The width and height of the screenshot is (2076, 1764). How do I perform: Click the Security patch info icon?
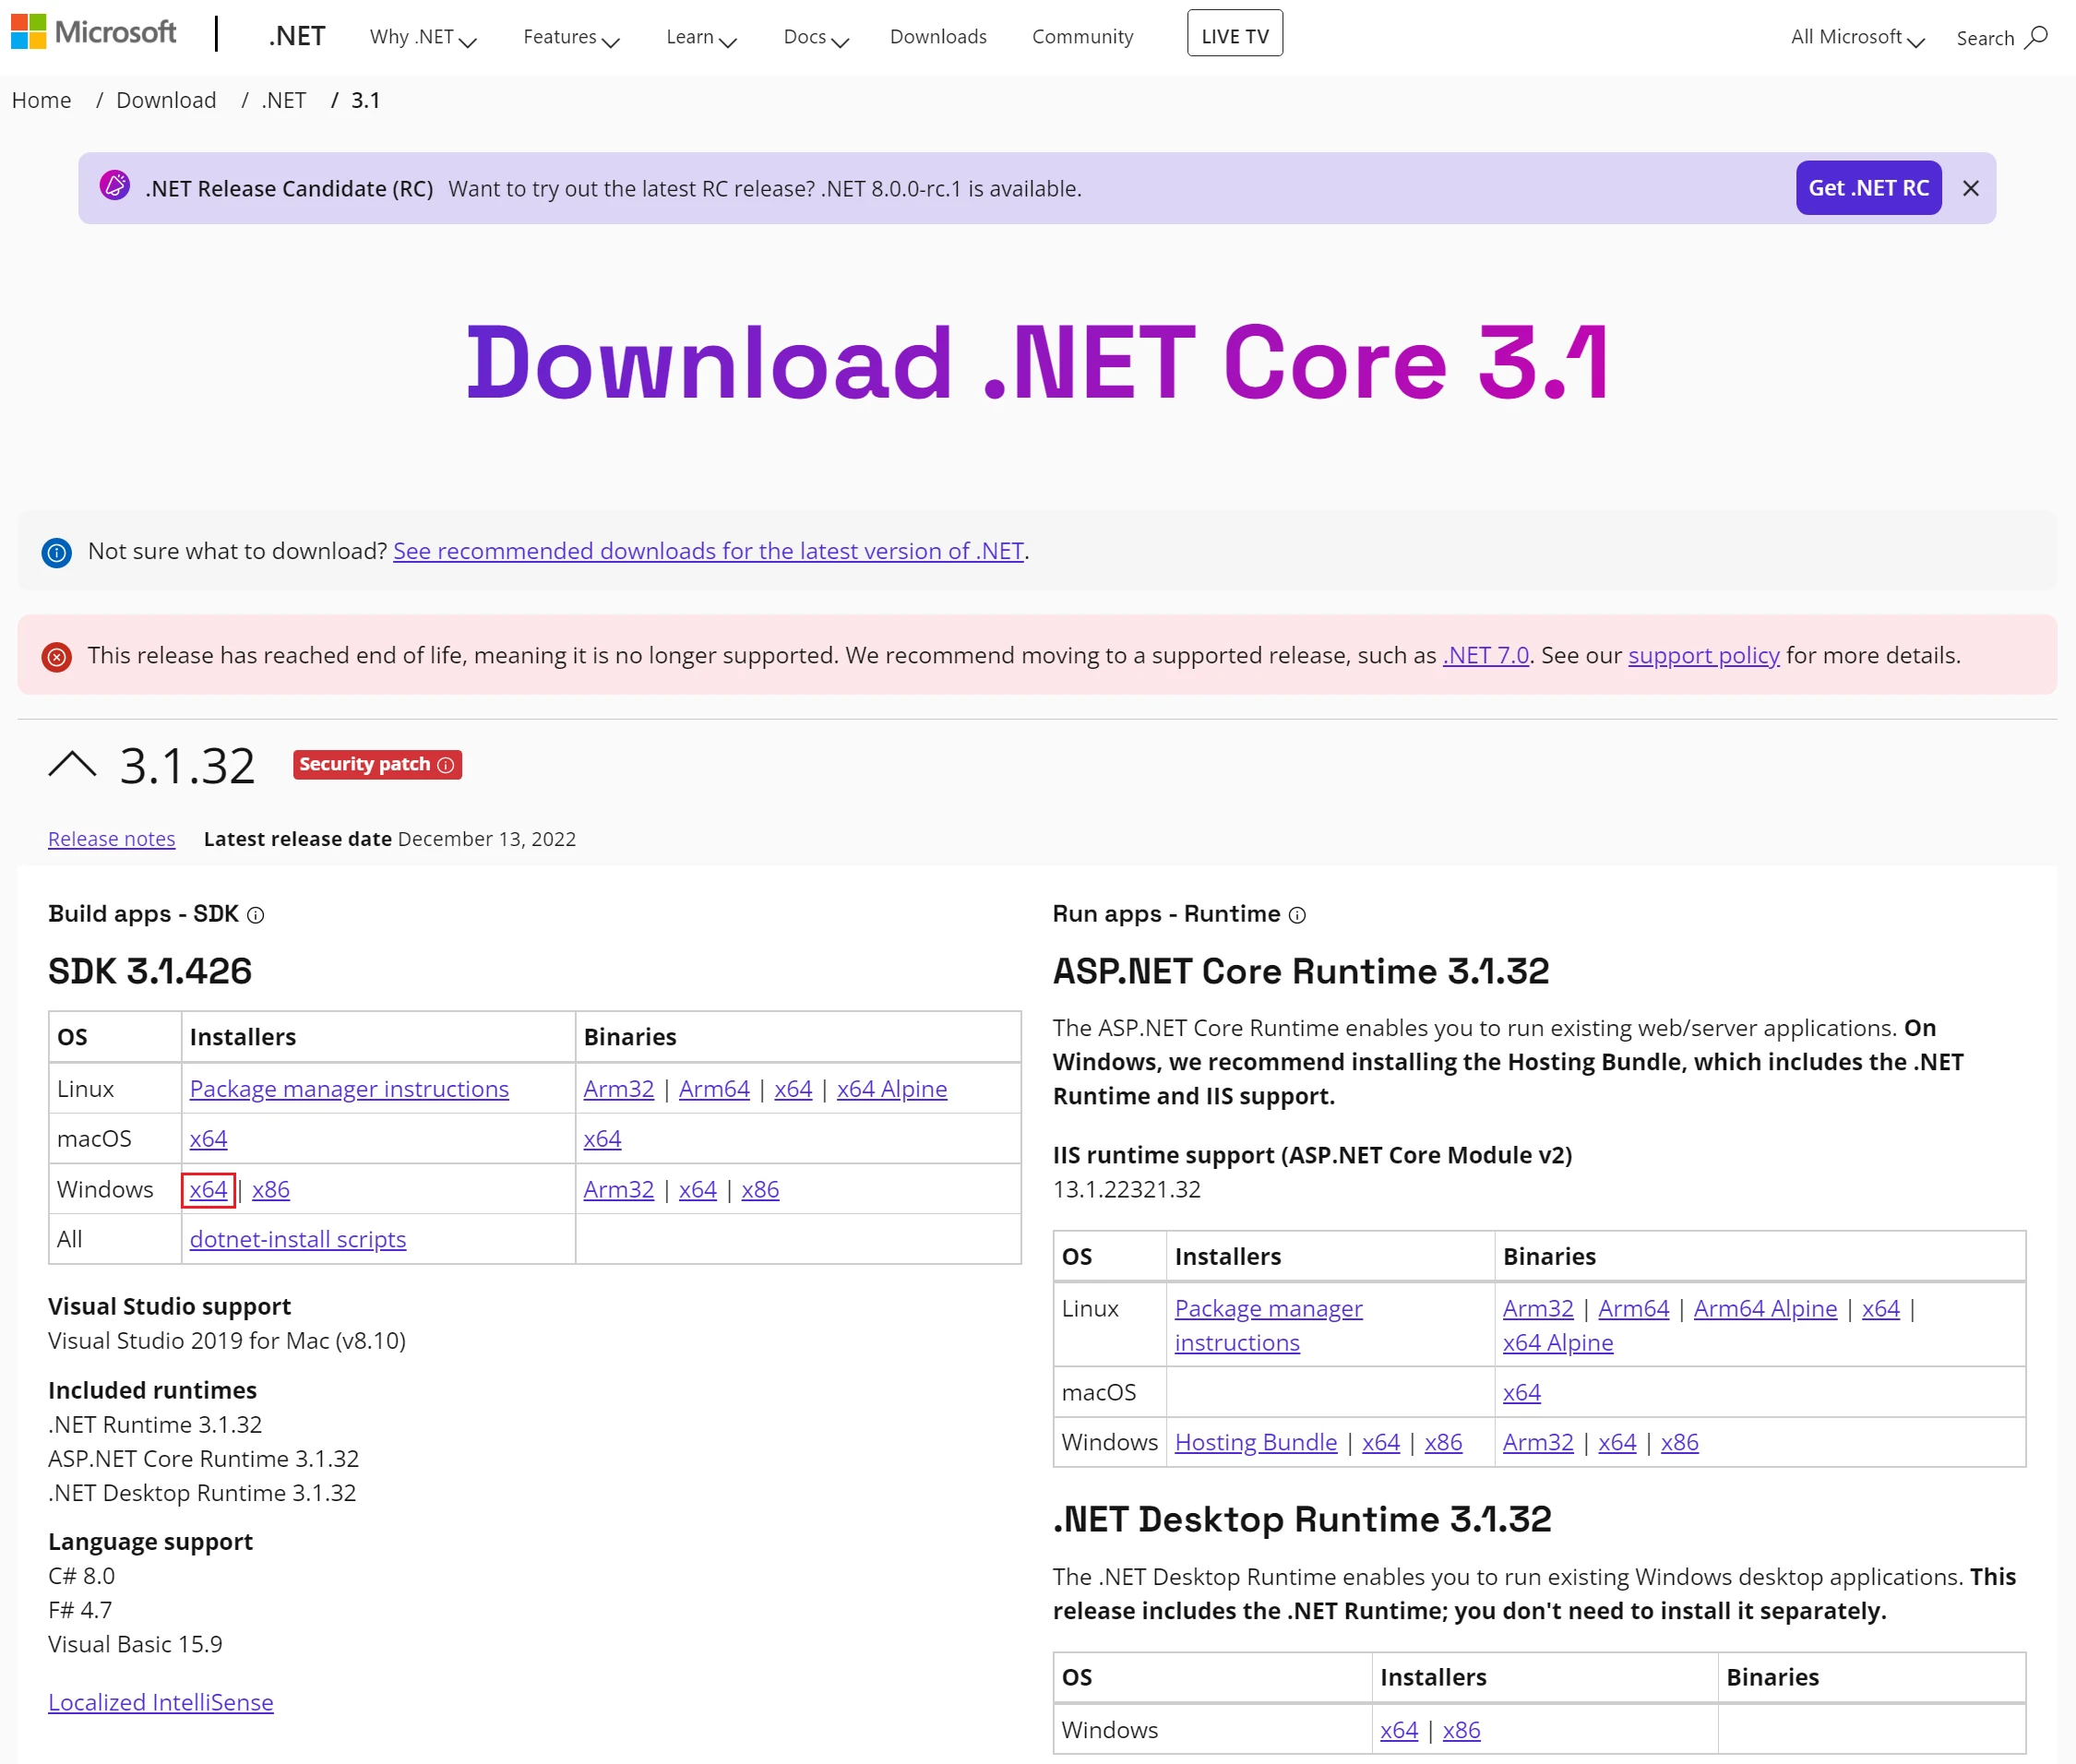pyautogui.click(x=446, y=765)
